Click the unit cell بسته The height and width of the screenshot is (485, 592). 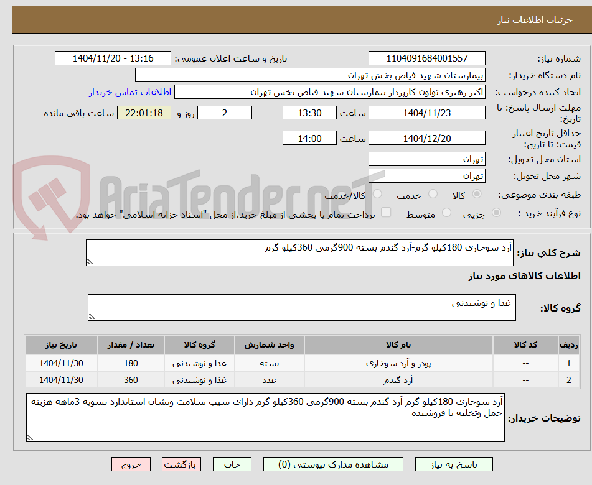[x=269, y=363]
